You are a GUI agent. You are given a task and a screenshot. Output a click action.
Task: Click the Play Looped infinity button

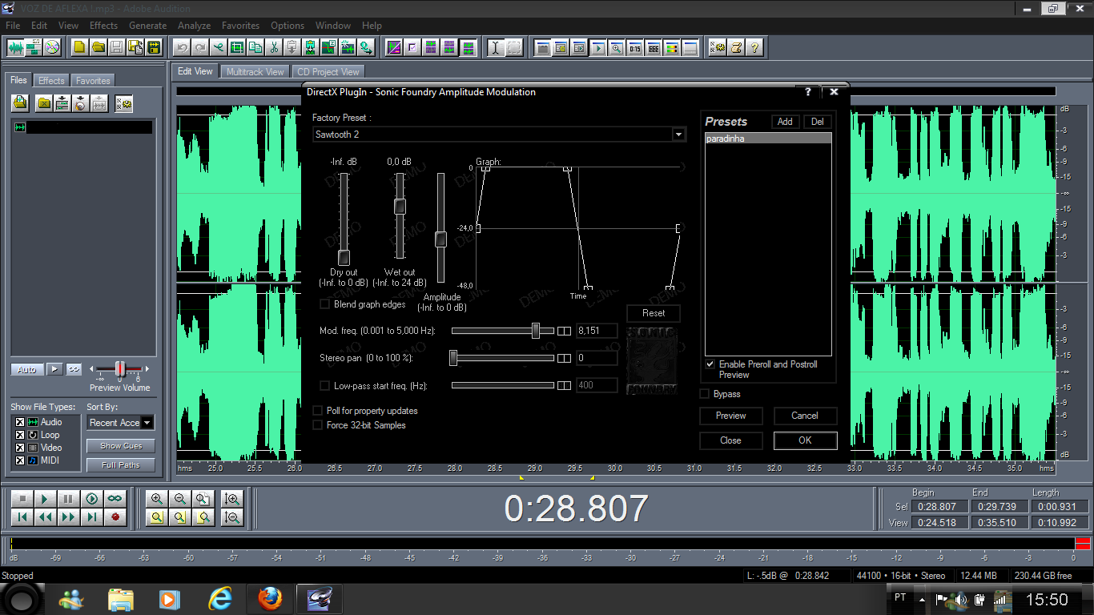(x=115, y=499)
